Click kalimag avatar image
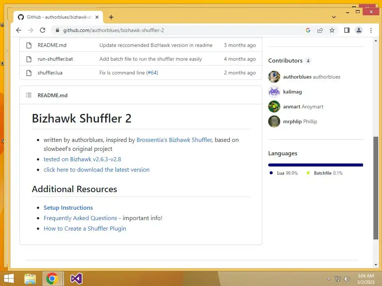The height and width of the screenshot is (286, 382). (x=274, y=92)
